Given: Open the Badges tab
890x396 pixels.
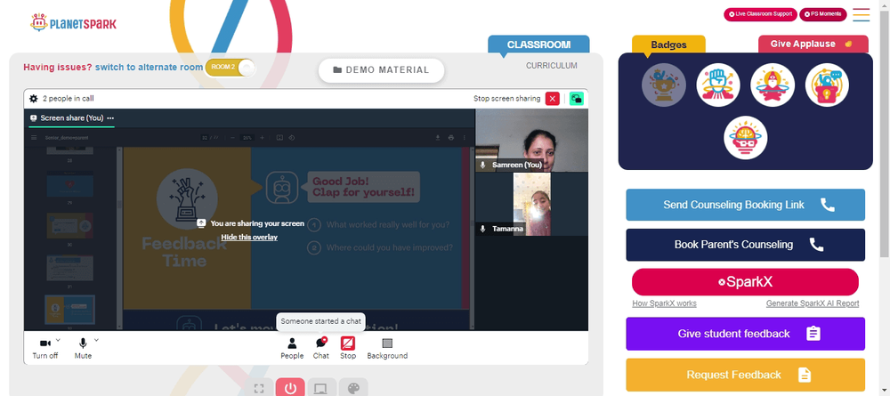Looking at the screenshot, I should [x=668, y=44].
